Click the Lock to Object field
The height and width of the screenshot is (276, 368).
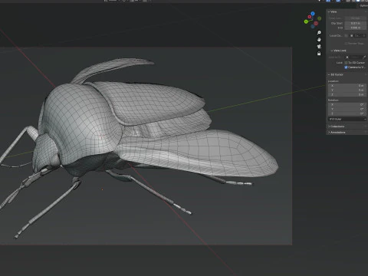point(356,58)
